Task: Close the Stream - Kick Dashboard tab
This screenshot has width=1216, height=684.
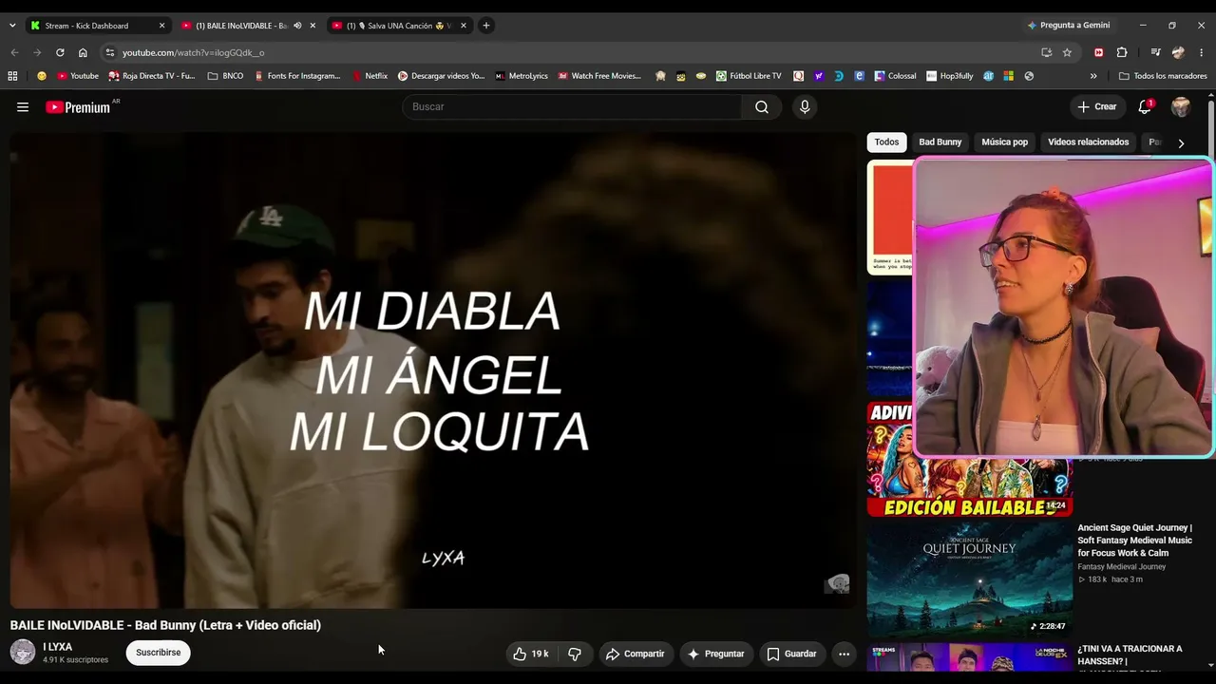Action: (161, 26)
